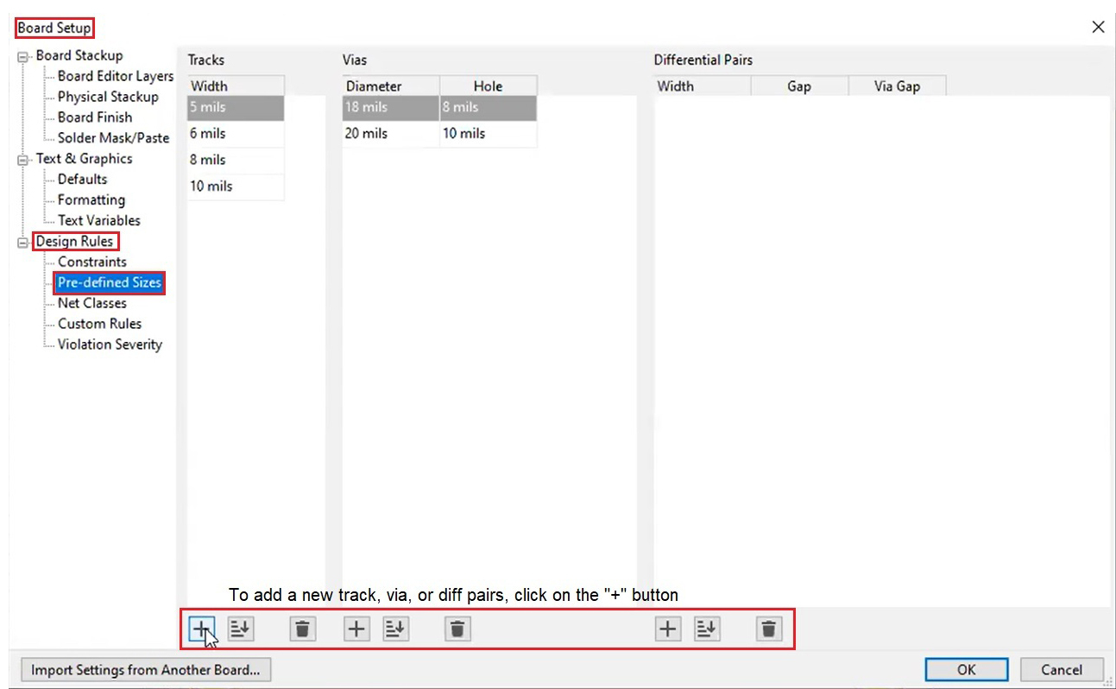
Task: Open Solder Mask/Paste page
Action: tap(113, 138)
